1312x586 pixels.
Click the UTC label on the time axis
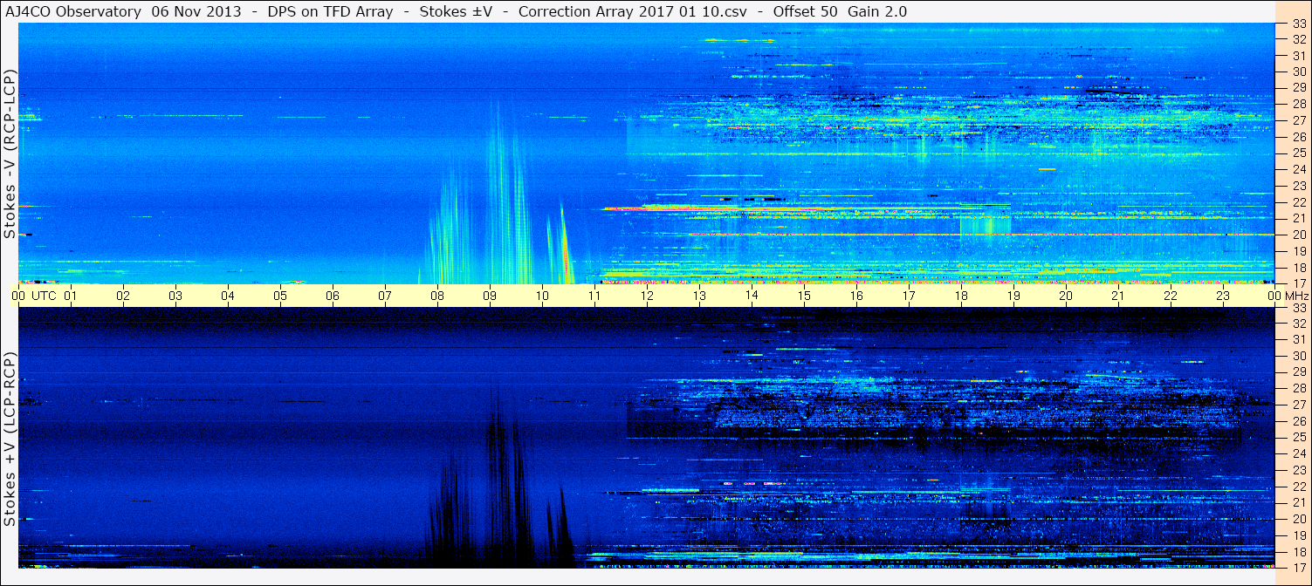point(44,296)
